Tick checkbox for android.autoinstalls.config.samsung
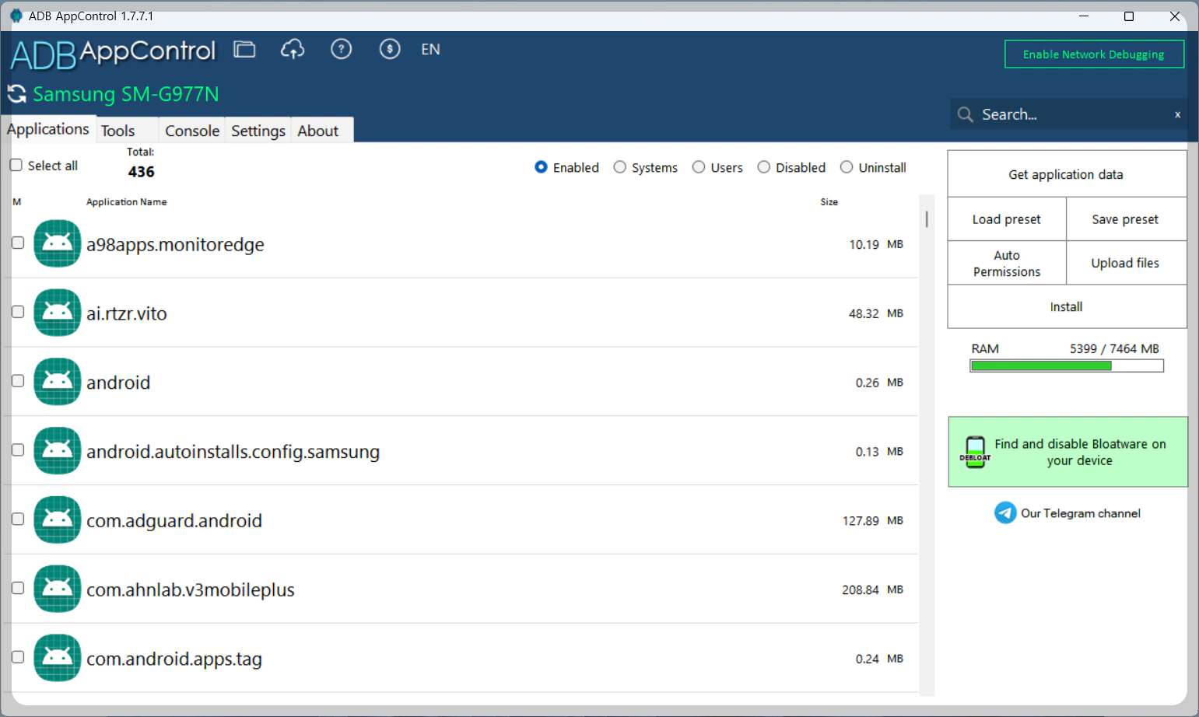Viewport: 1199px width, 717px height. pos(18,450)
